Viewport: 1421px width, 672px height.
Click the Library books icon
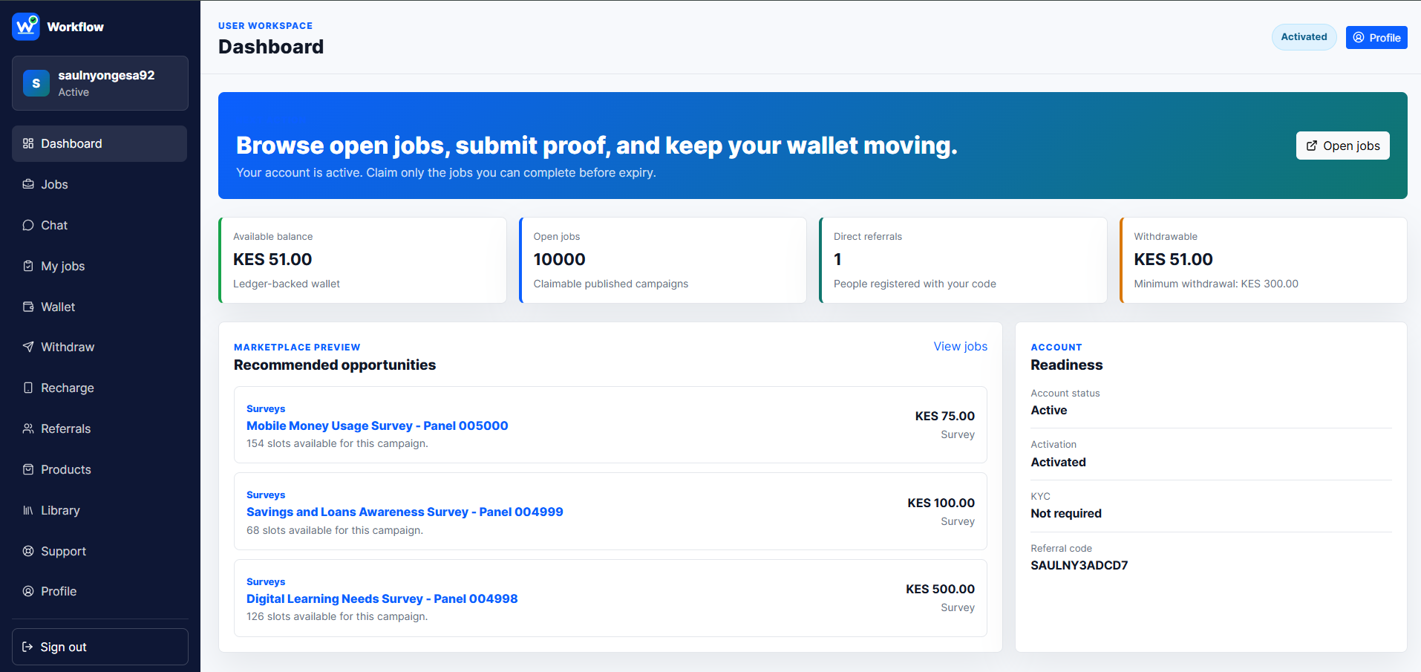click(28, 510)
